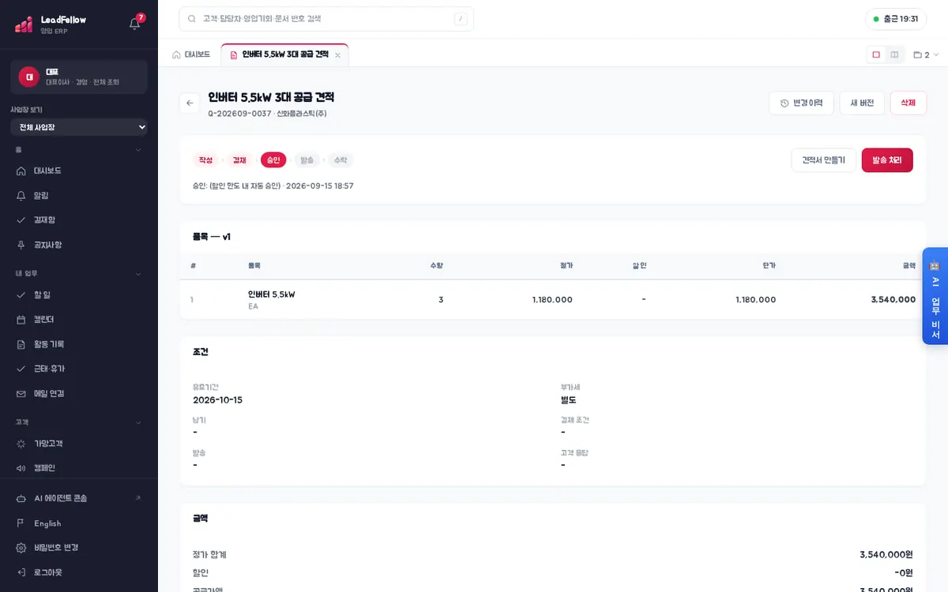Click the 비밀번호 변경 gear icon

pyautogui.click(x=21, y=548)
